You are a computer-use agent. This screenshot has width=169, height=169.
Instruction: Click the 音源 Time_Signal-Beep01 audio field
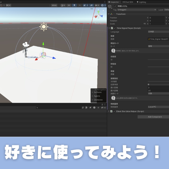coord(158,39)
